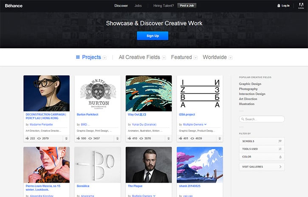Open Burton Parkitect title link

click(x=88, y=114)
